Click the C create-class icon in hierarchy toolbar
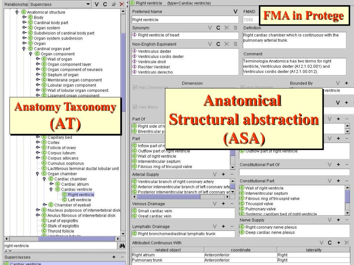This screenshot has height=265, width=354. click(105, 4)
